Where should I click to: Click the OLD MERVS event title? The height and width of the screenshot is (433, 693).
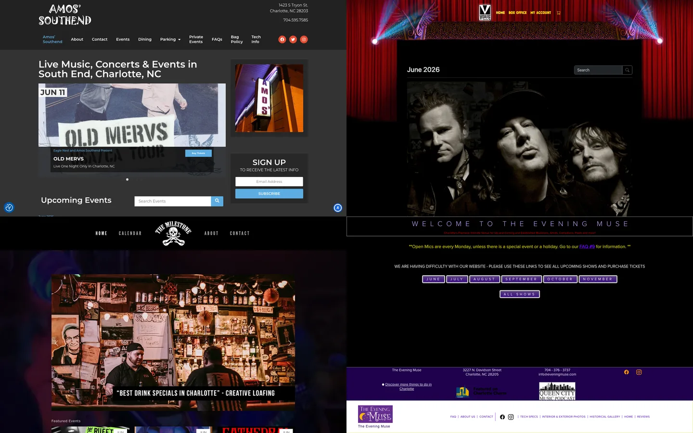[x=68, y=159]
